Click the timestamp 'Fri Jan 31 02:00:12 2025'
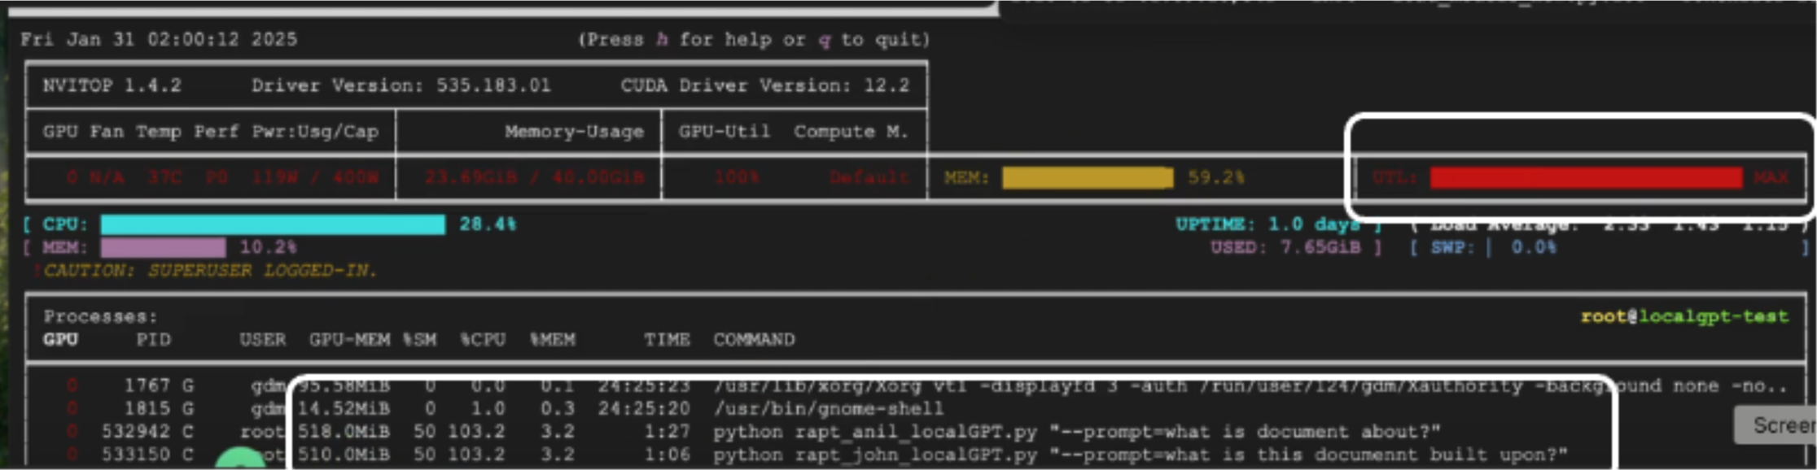The width and height of the screenshot is (1817, 470). click(x=159, y=39)
